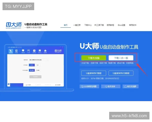Click the 官方交流群 button

coord(130,86)
